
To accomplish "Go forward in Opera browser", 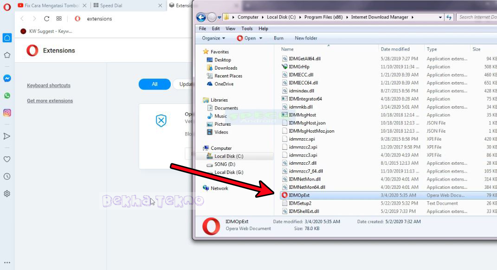I will 34,19.
